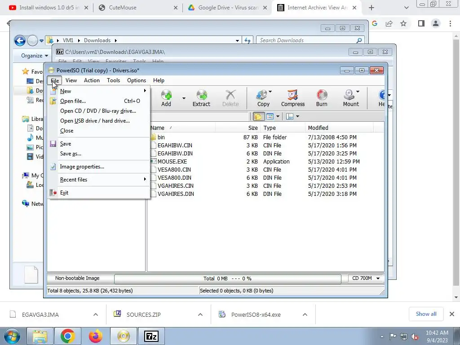460x345 pixels.
Task: Open the Tools menu in PowerISO
Action: point(113,80)
